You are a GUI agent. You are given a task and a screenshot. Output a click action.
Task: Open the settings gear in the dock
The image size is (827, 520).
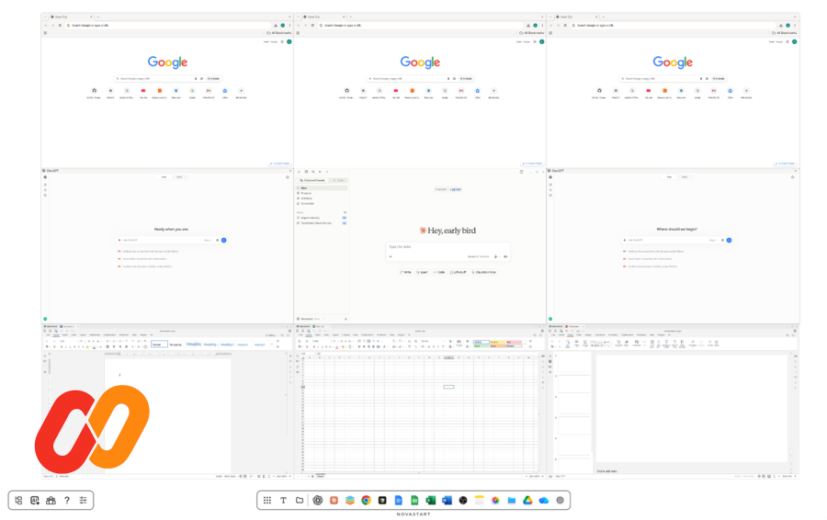tap(561, 501)
